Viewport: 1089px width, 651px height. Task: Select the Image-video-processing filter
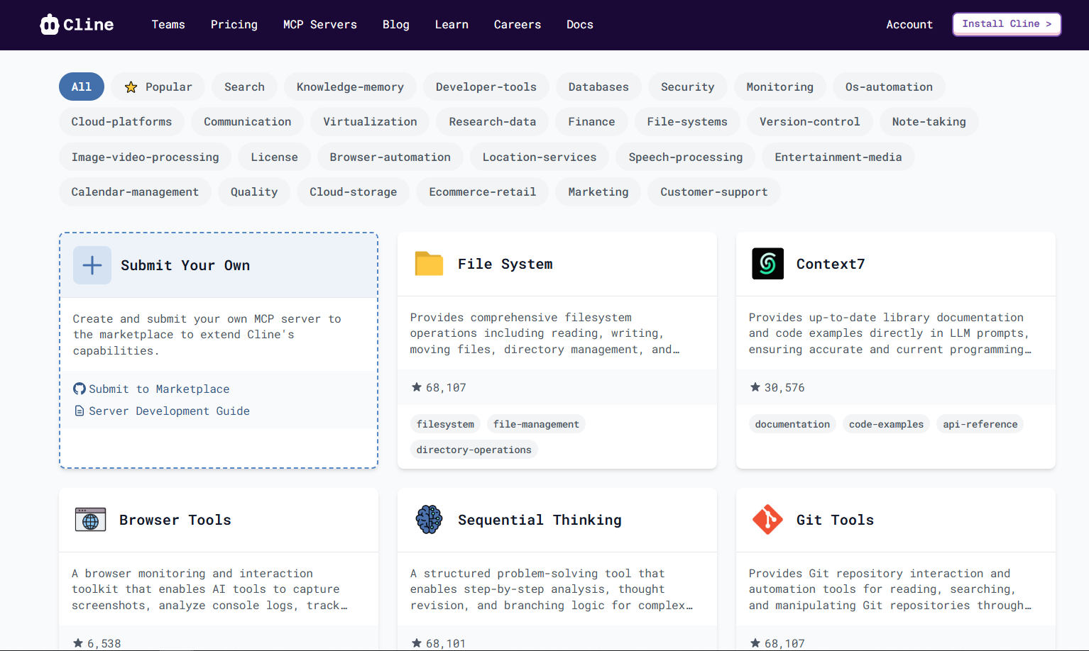[x=146, y=157]
